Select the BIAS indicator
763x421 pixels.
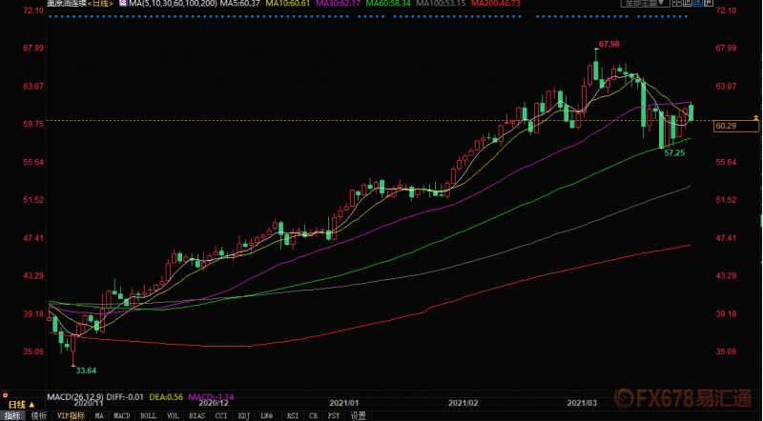click(196, 416)
